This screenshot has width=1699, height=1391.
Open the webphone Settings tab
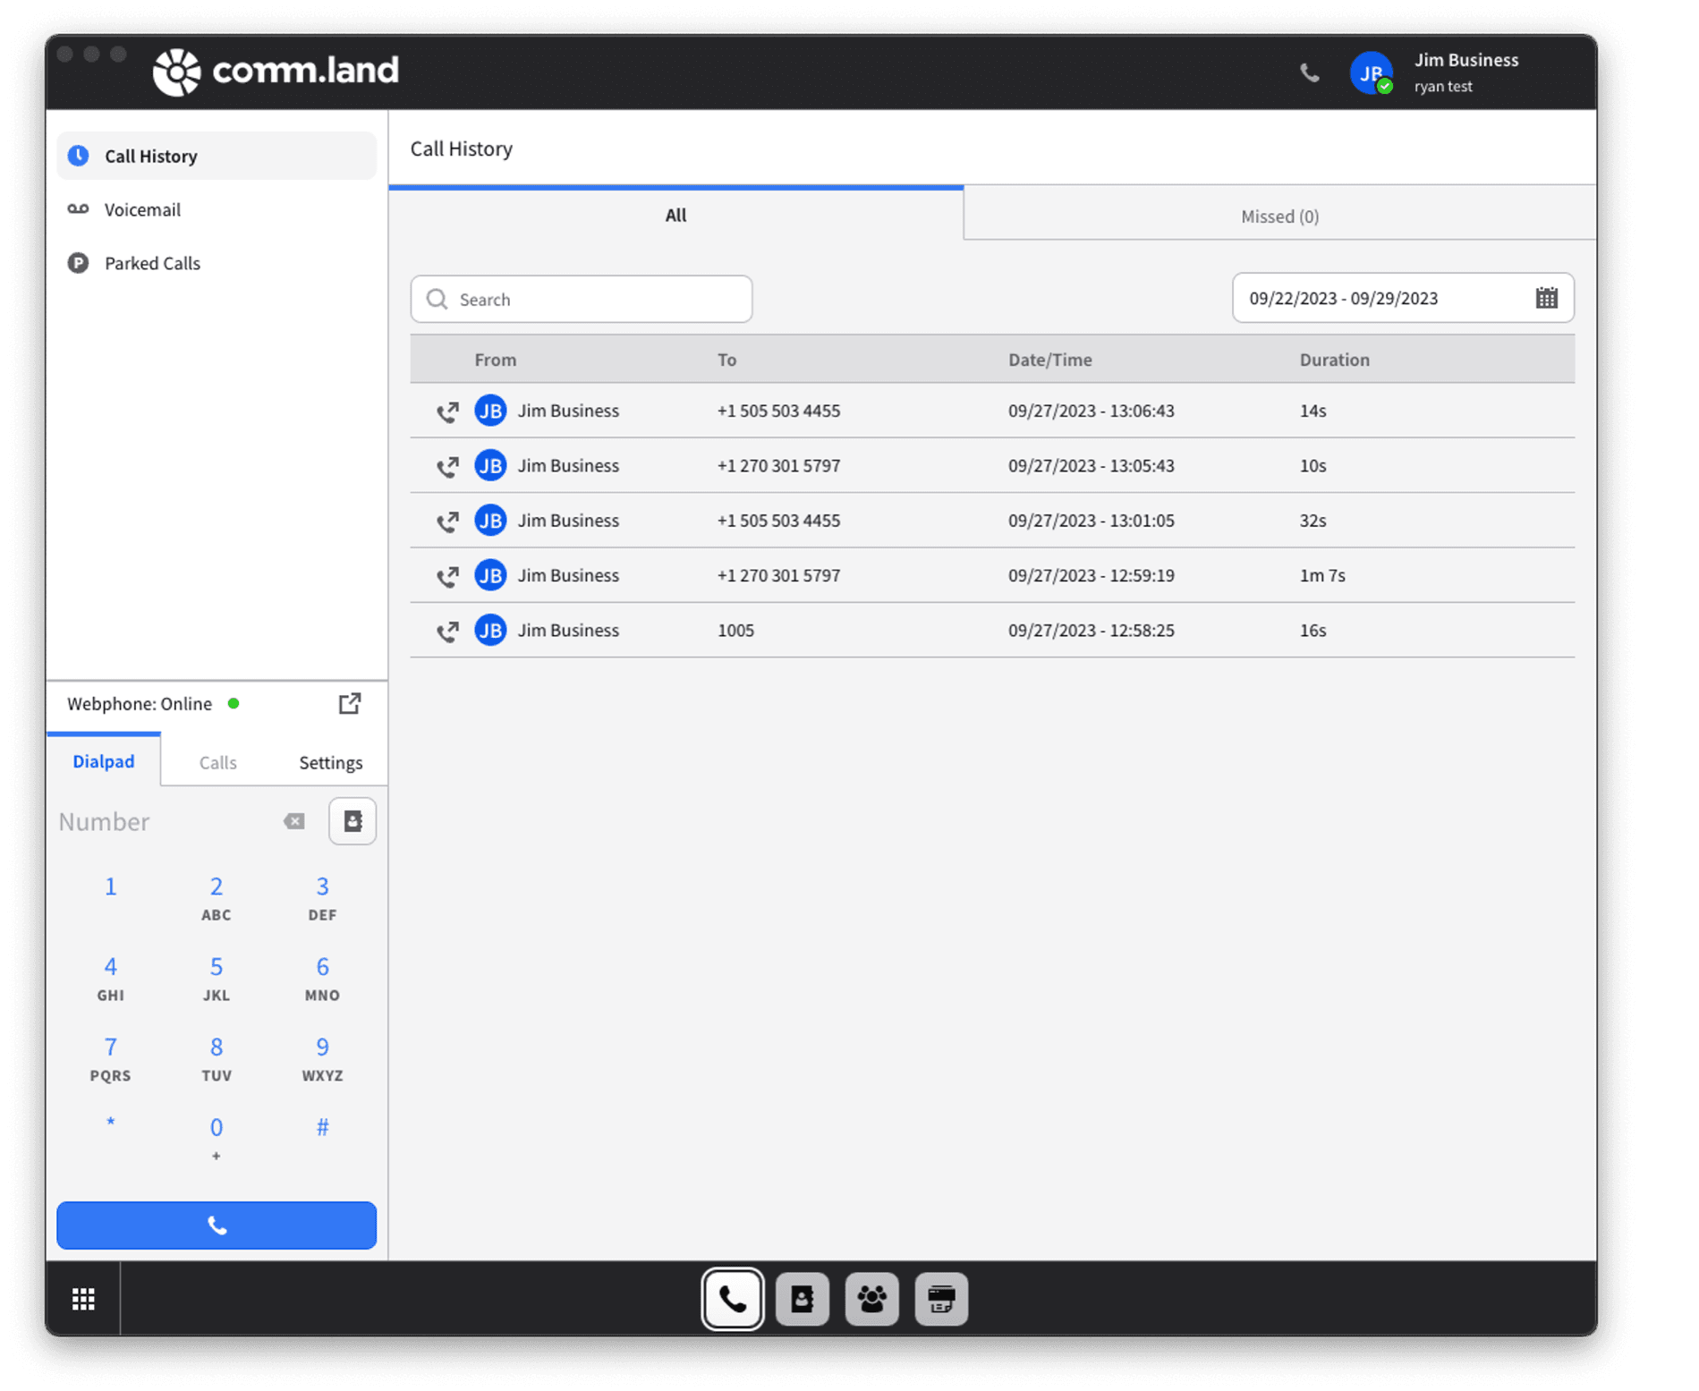(x=330, y=762)
